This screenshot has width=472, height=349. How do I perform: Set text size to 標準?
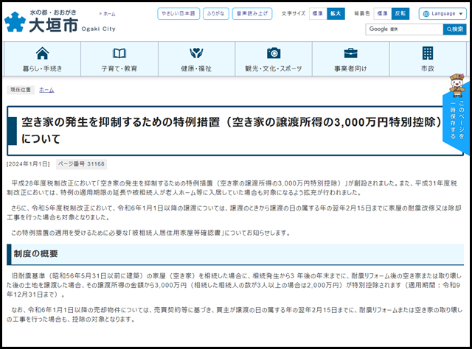pos(318,13)
